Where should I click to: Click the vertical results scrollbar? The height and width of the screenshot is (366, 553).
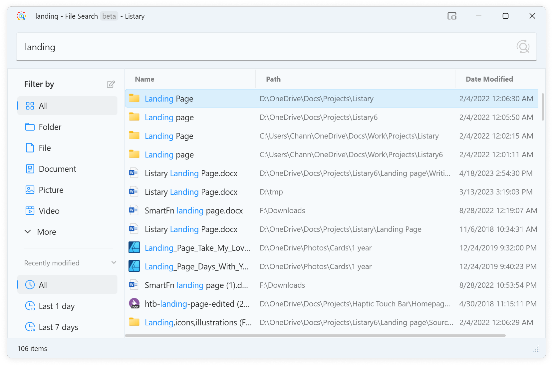point(543,107)
